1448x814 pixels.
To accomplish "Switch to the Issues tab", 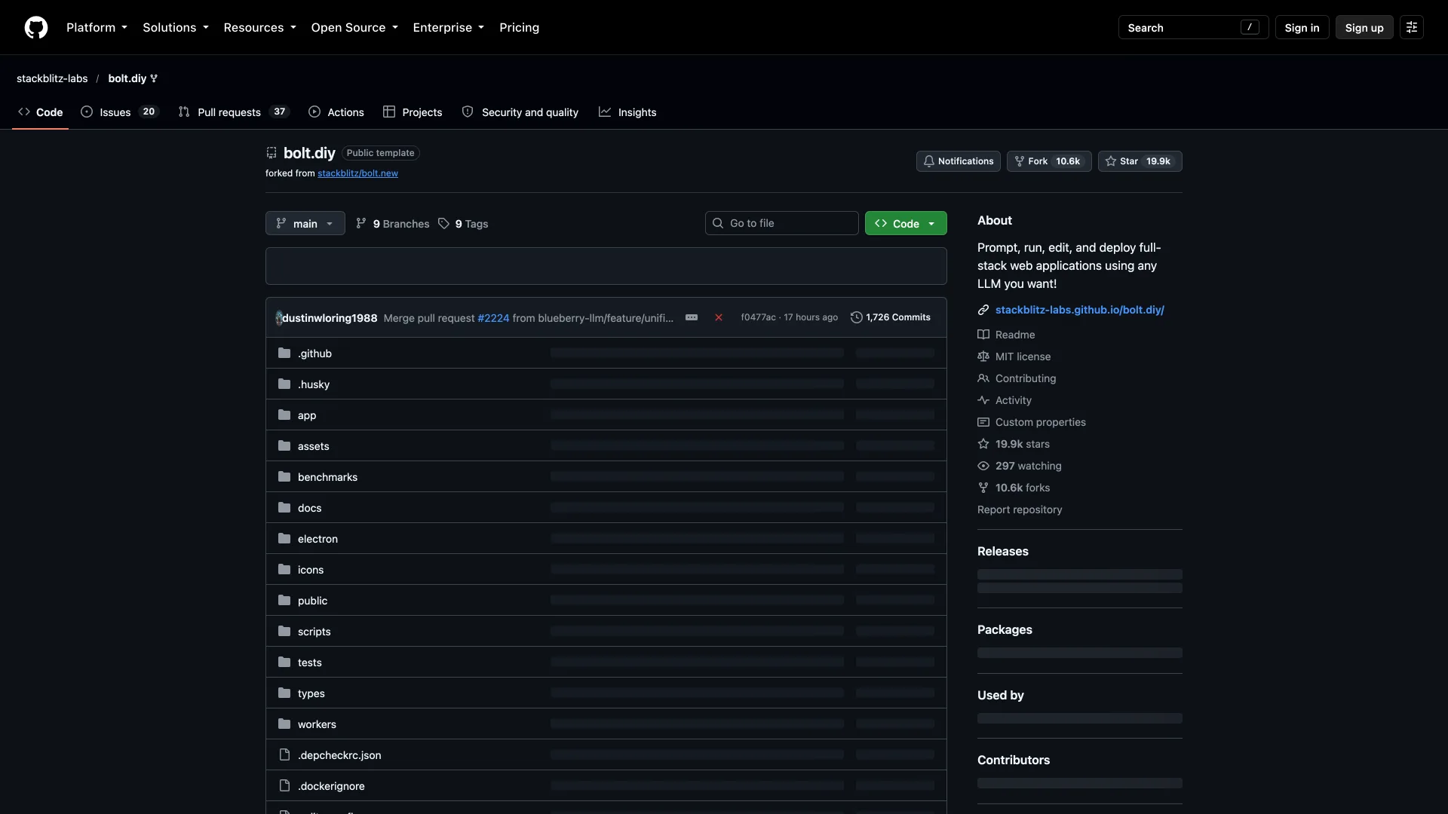I will [x=120, y=112].
